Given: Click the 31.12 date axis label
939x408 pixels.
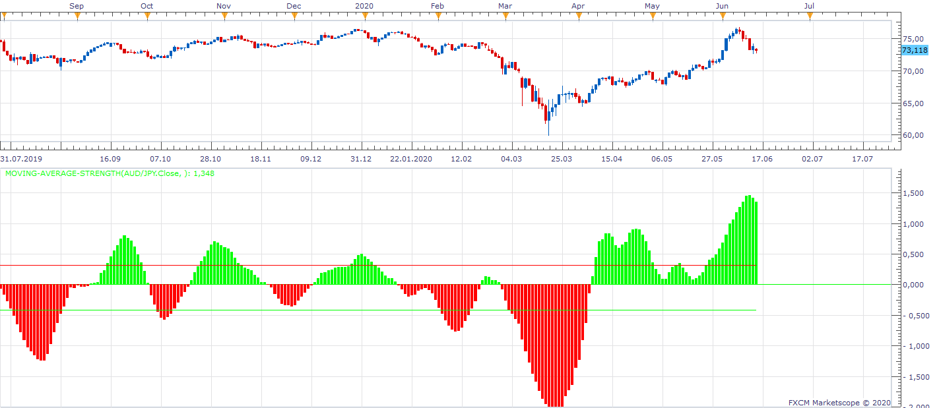Looking at the screenshot, I should tap(361, 159).
